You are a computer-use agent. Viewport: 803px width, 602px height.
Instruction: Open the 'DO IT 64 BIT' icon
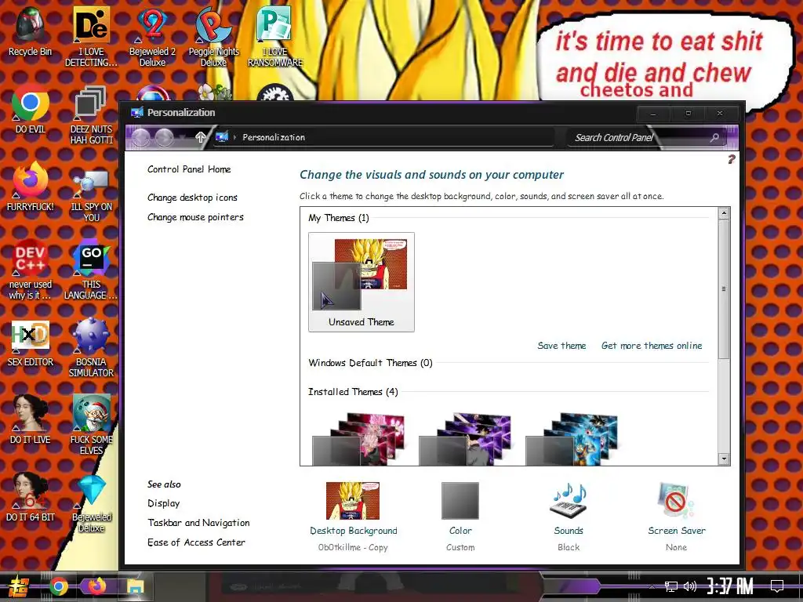[x=31, y=498]
